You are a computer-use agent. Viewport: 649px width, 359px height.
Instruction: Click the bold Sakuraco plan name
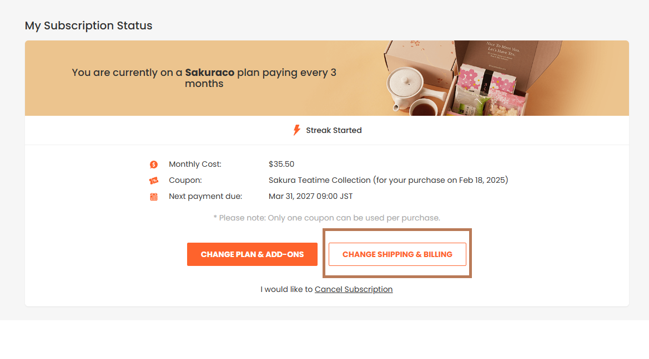click(209, 72)
